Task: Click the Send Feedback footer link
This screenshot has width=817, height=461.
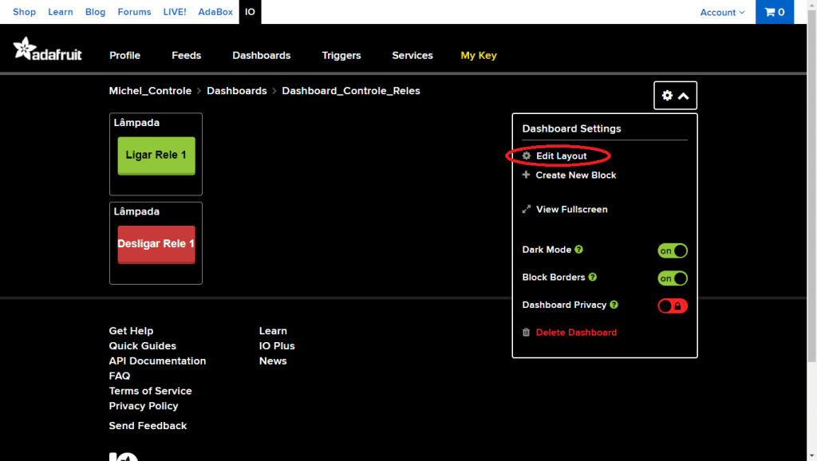Action: click(x=148, y=426)
